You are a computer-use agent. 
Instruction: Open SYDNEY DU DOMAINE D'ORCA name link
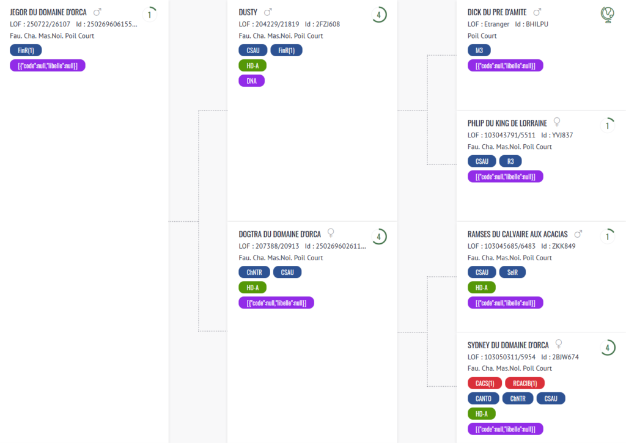508,345
